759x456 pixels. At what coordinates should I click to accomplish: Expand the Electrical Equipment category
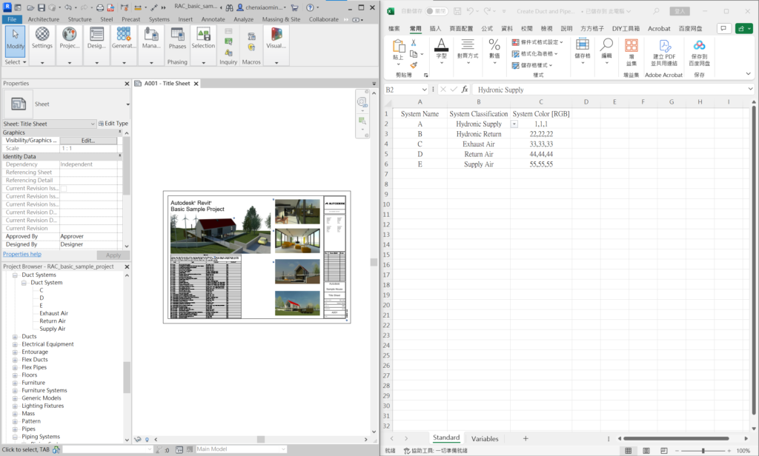click(16, 343)
